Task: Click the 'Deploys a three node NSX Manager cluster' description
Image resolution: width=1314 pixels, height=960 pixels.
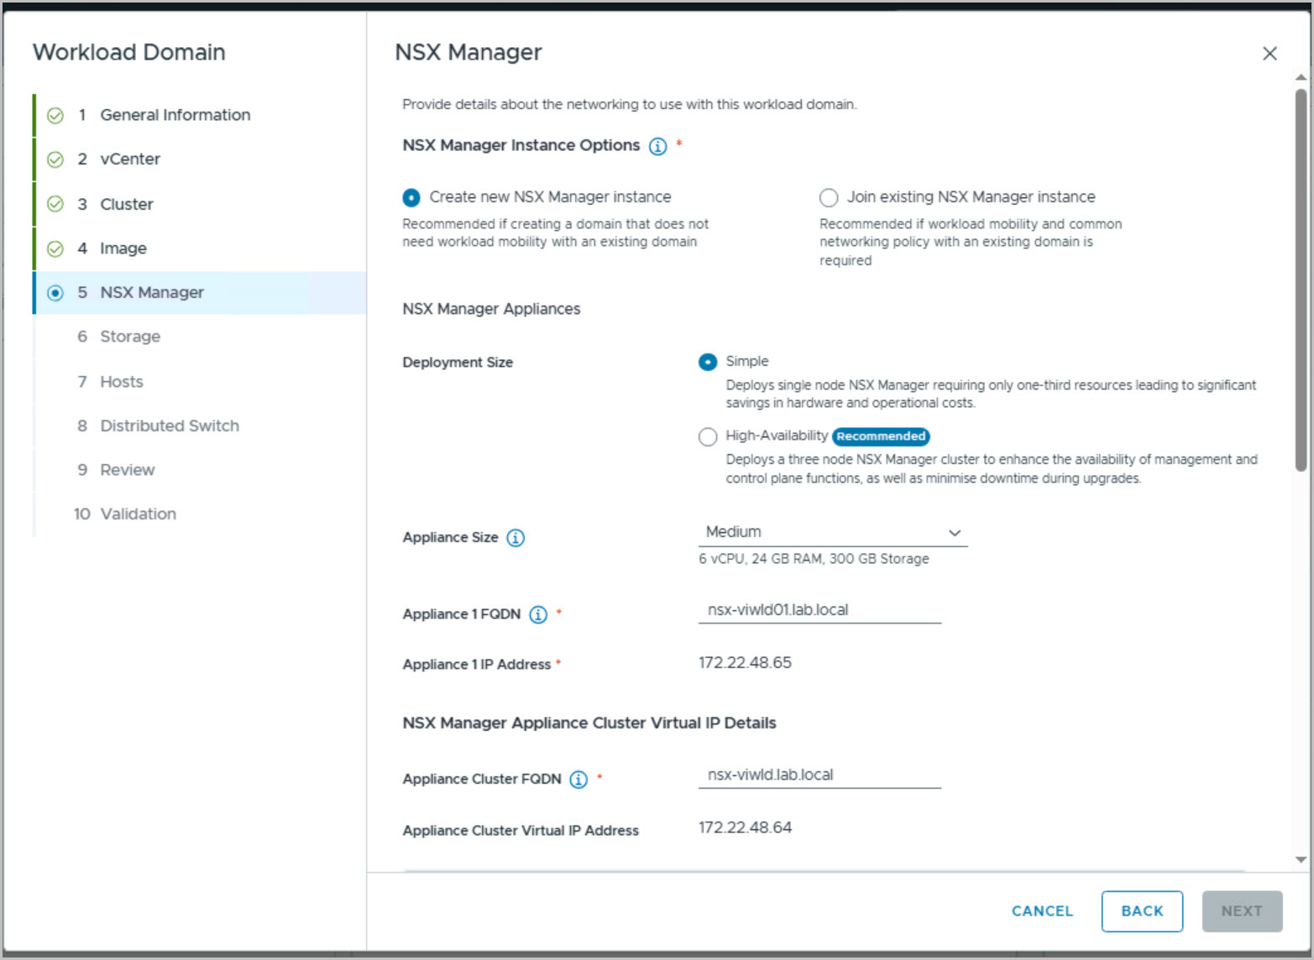Action: click(x=992, y=469)
